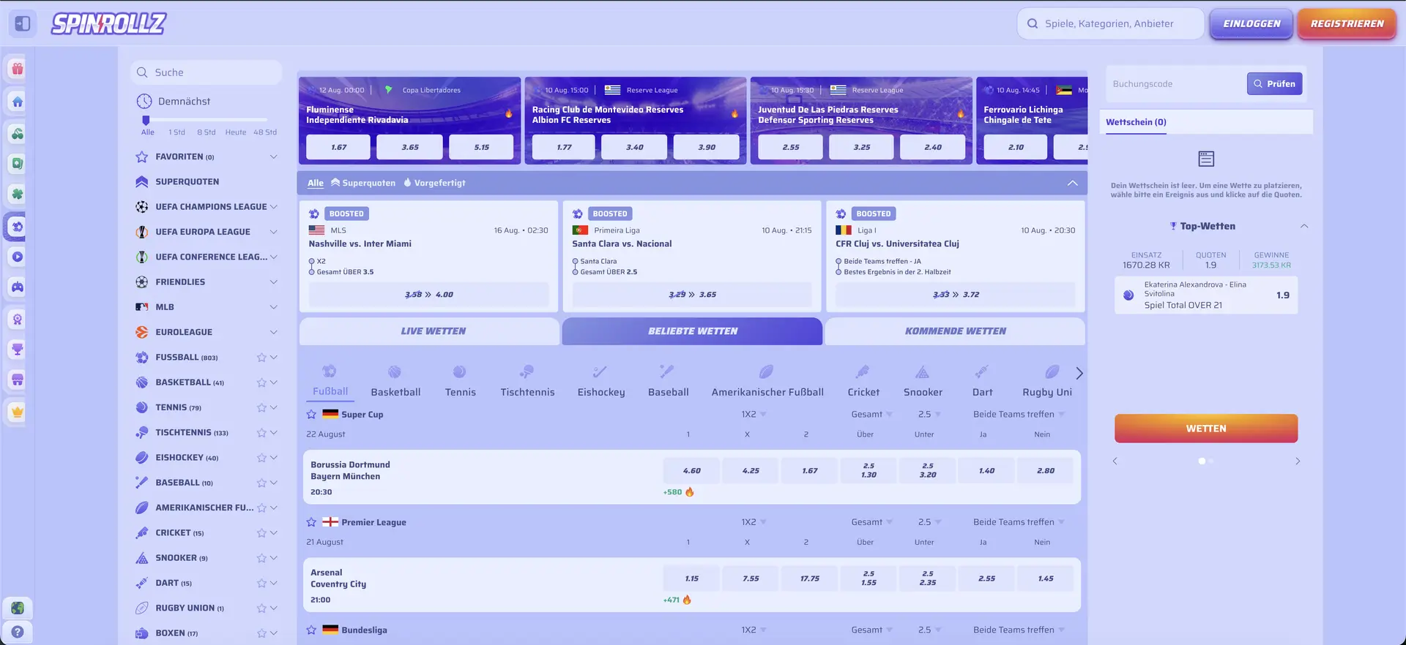Open Superquoten in the sidebar
The height and width of the screenshot is (645, 1406).
(x=187, y=181)
